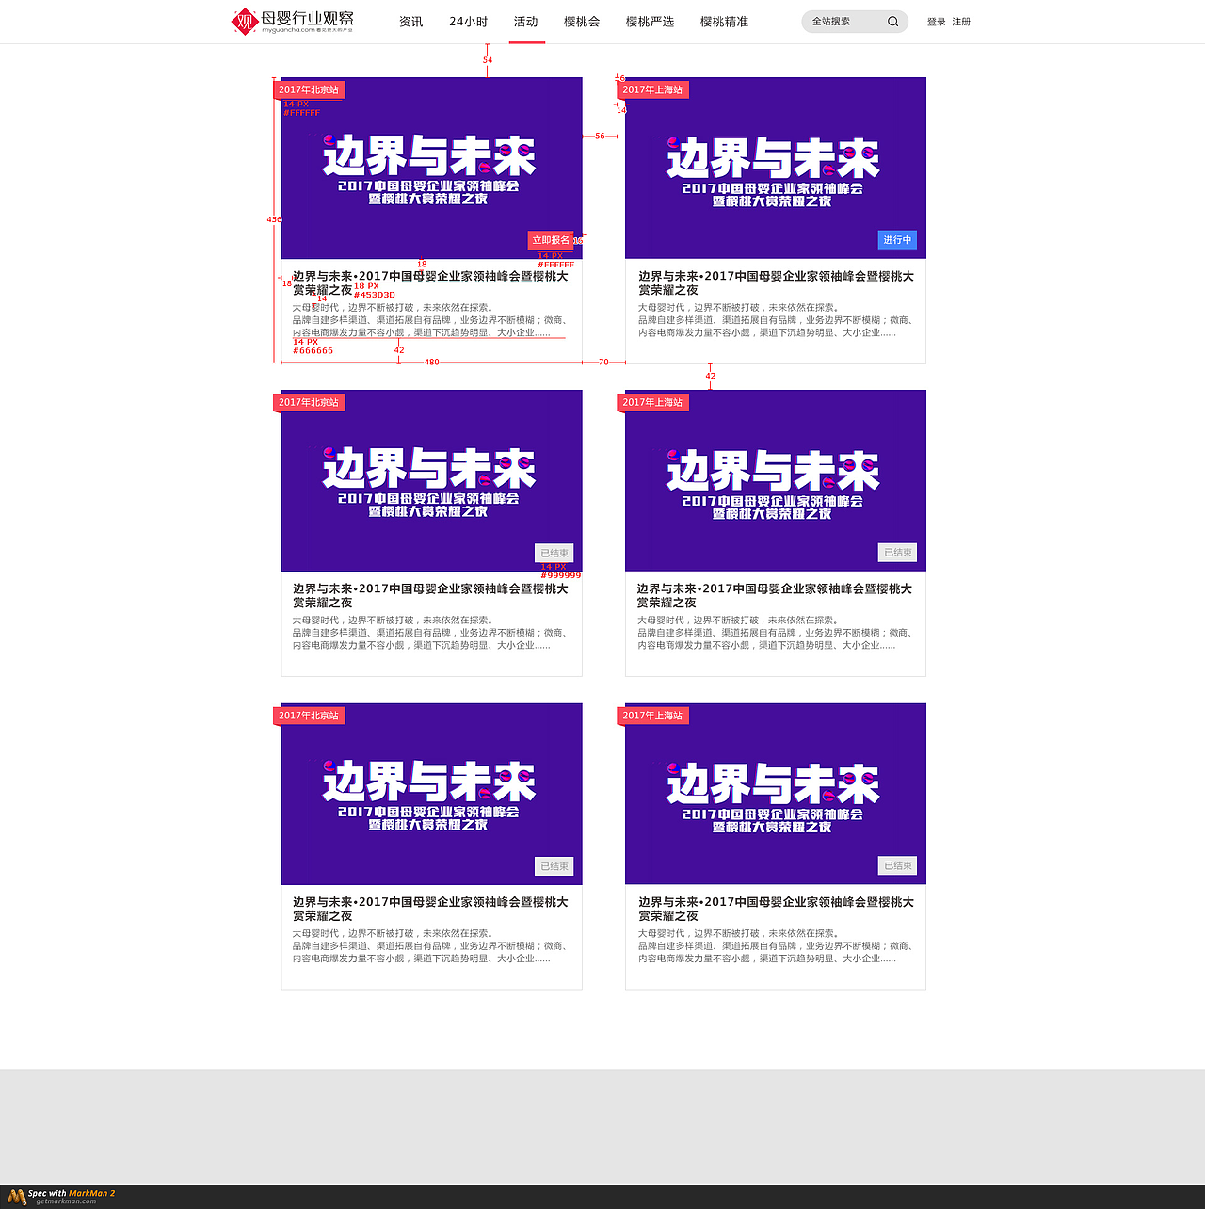
Task: Go to the 24小时 section
Action: (468, 22)
